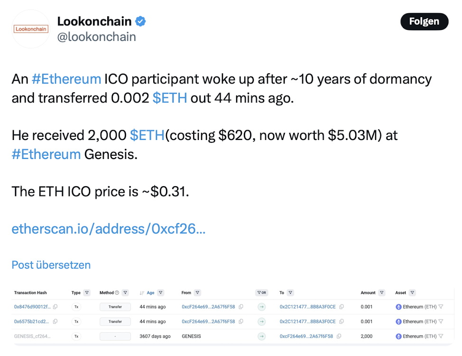Filter by Ethereum asset in GENESIS row
This screenshot has width=462, height=356.
point(441,336)
